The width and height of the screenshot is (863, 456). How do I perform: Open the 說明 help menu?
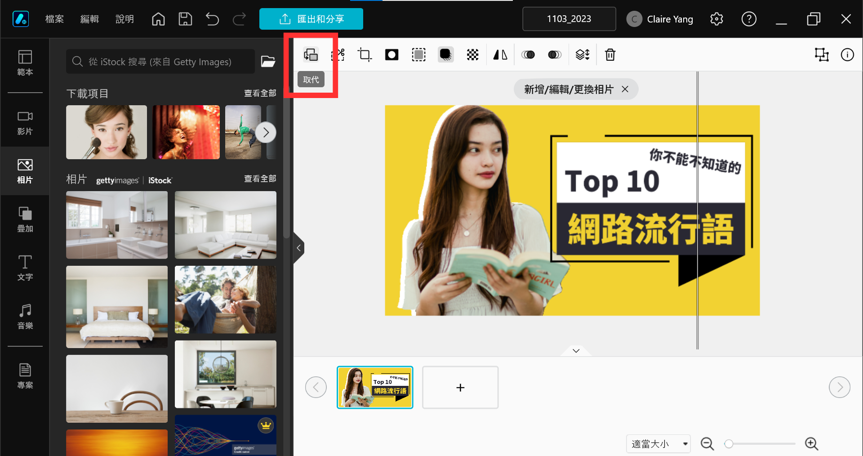pyautogui.click(x=125, y=19)
